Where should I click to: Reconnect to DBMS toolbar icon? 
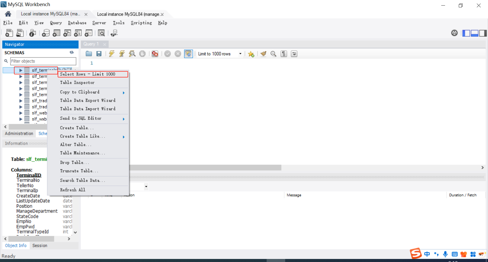tap(114, 33)
